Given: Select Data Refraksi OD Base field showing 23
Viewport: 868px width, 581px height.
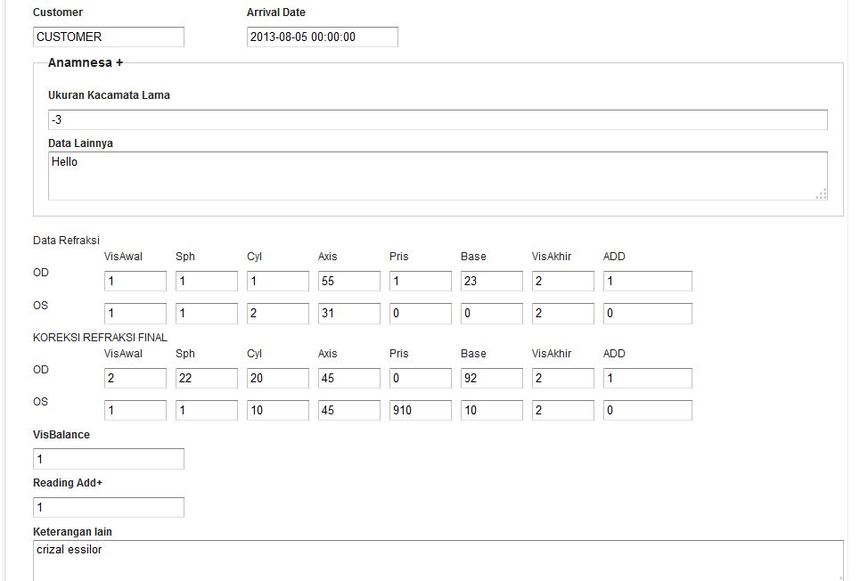Looking at the screenshot, I should 492,281.
